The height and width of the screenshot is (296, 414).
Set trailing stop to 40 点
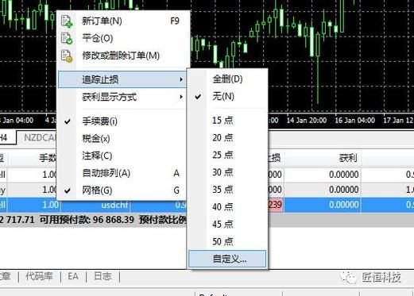pyautogui.click(x=227, y=207)
